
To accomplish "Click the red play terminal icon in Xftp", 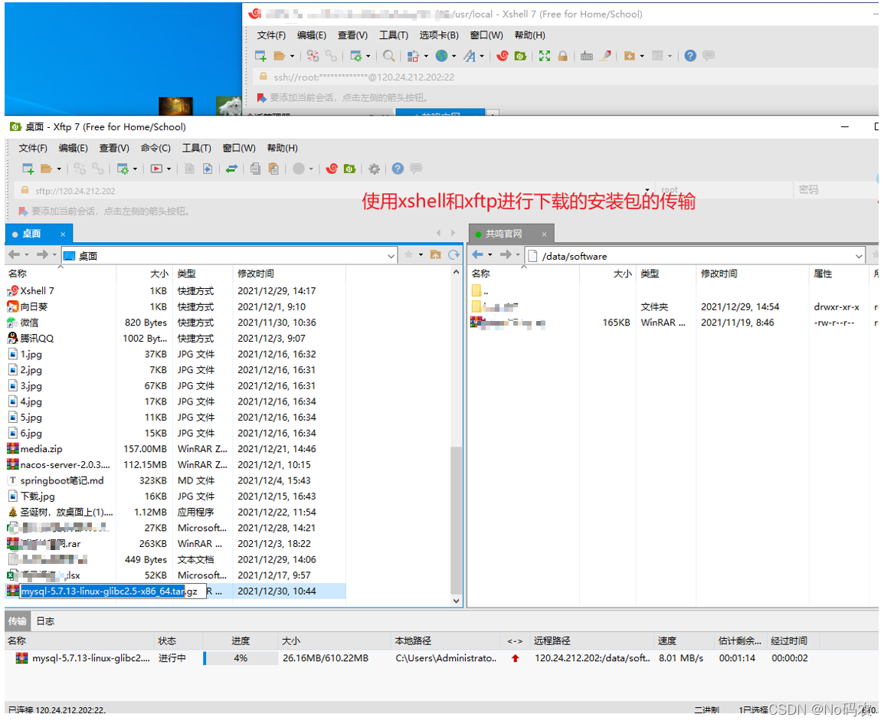I will click(156, 169).
